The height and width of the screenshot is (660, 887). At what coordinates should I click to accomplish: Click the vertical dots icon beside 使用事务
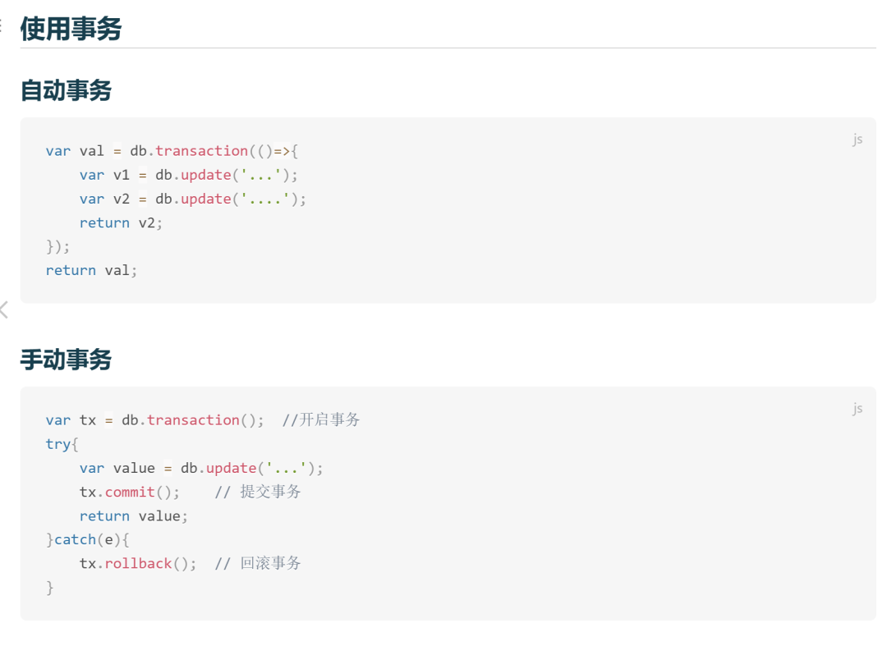tap(1, 26)
